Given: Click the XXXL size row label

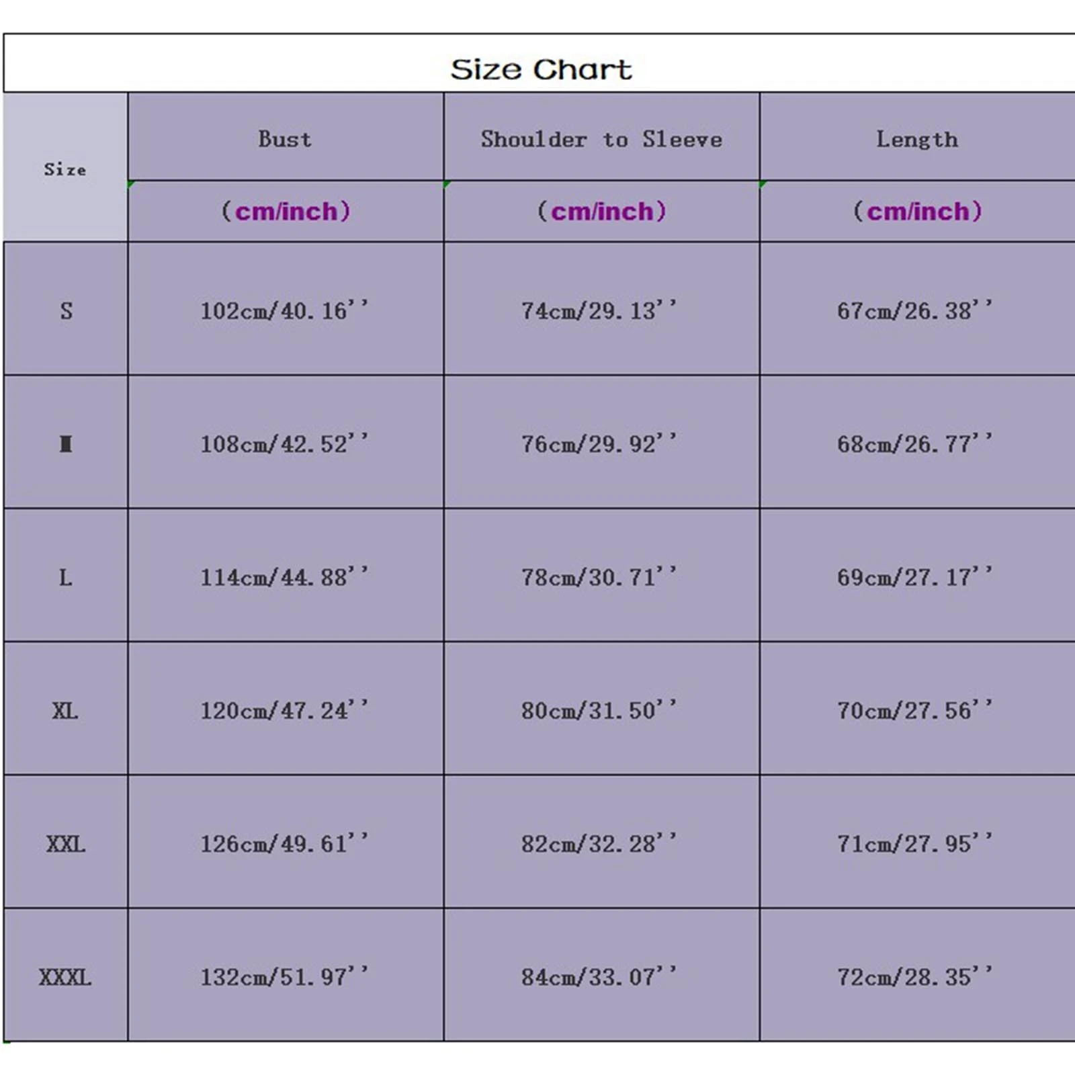Looking at the screenshot, I should [65, 977].
